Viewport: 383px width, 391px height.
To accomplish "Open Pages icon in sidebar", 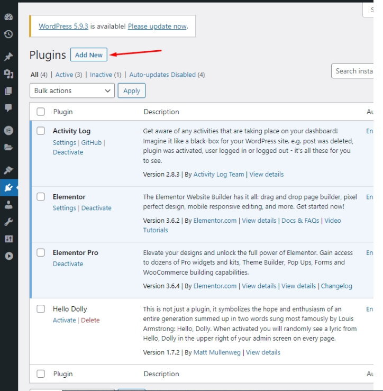I will [x=8, y=91].
